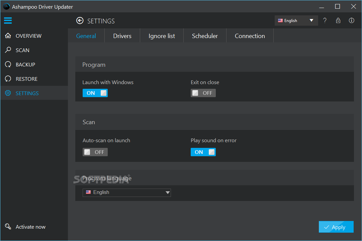
Task: Click the 'Auto-scan on launch' label
Action: [106, 140]
